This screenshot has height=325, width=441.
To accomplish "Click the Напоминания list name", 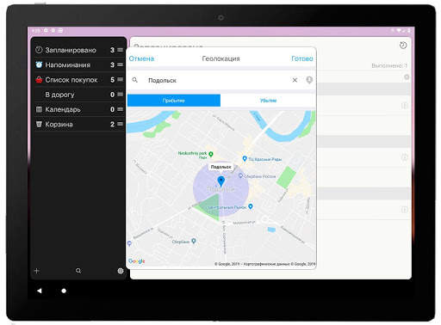I will (x=68, y=65).
